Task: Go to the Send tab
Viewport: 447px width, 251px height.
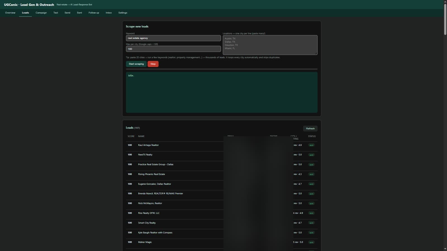Action: click(x=67, y=13)
